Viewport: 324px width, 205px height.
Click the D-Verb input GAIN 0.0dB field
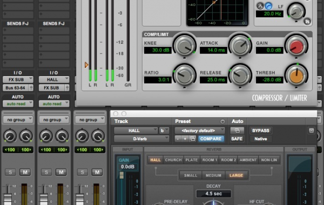click(x=127, y=167)
